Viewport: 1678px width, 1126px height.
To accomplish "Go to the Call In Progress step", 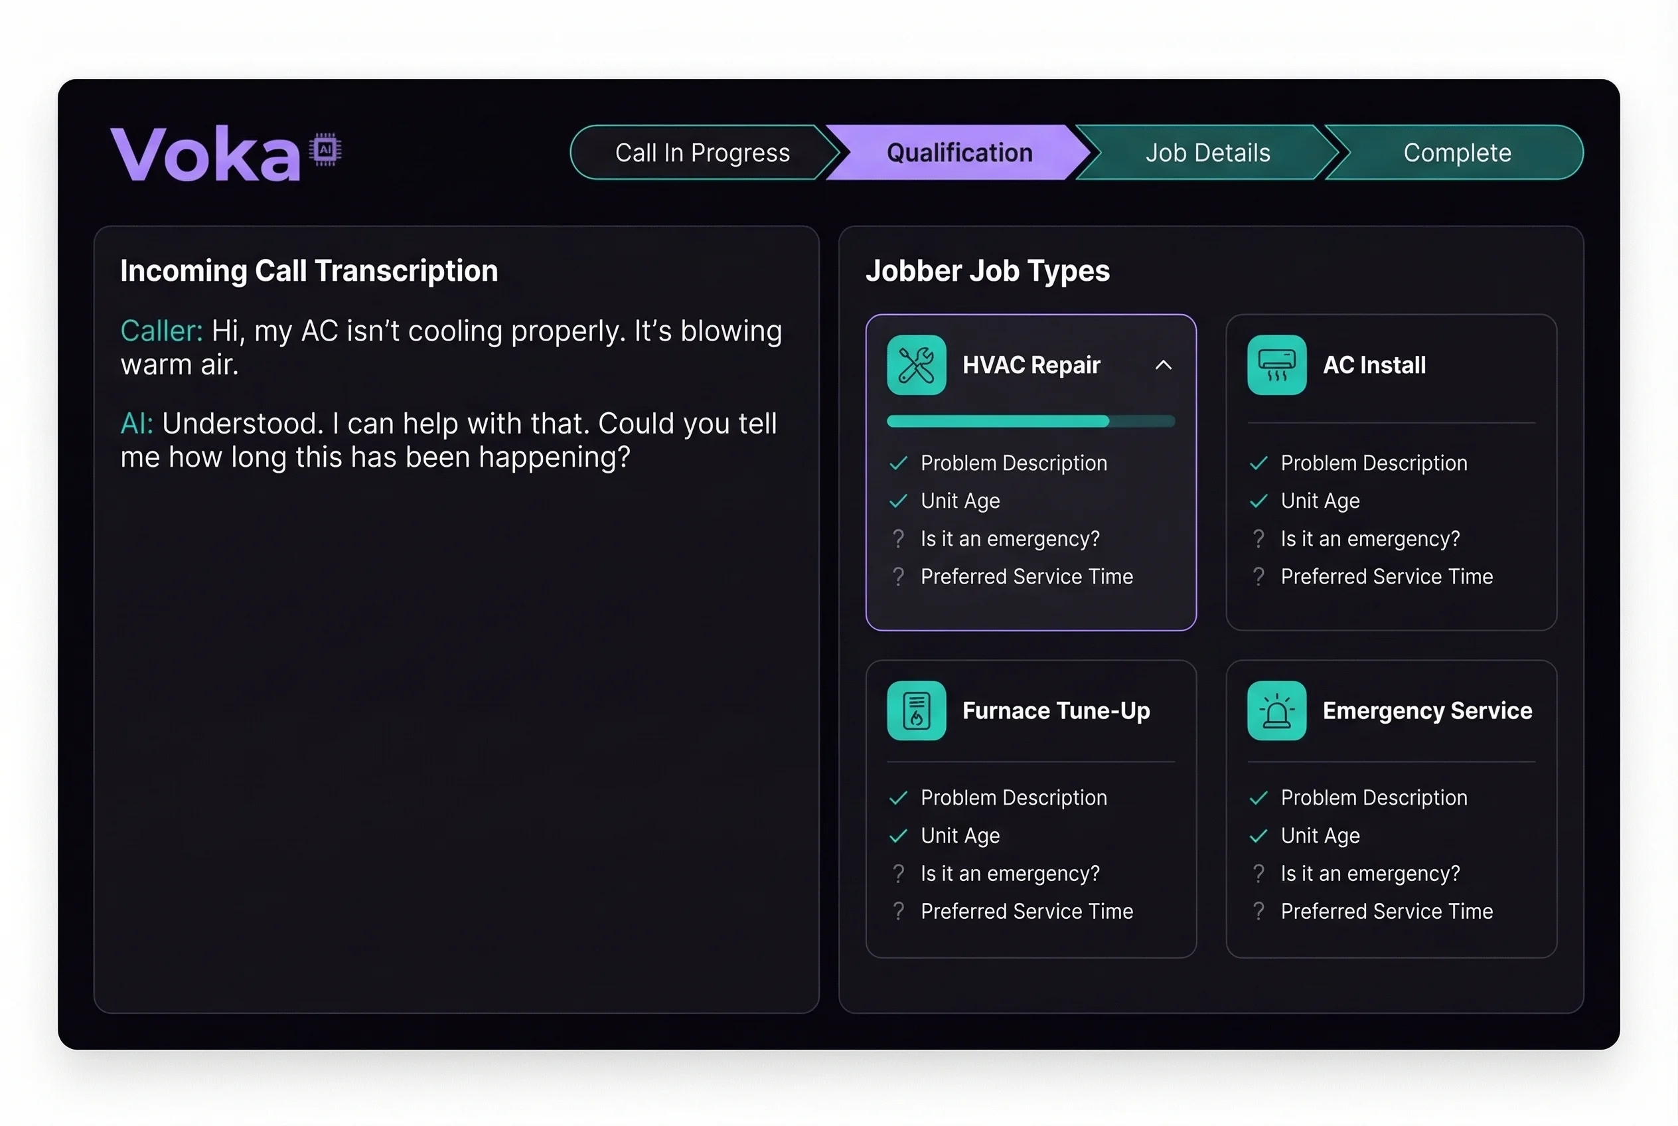I will tap(702, 153).
